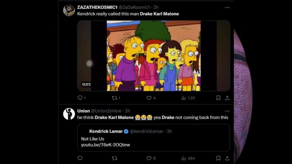Like ZAZATHEKOSMIC1's tweet

(x=149, y=98)
